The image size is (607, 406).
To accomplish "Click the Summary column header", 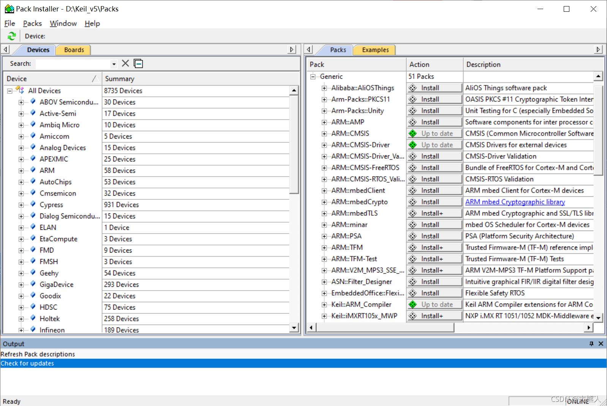I will point(200,79).
